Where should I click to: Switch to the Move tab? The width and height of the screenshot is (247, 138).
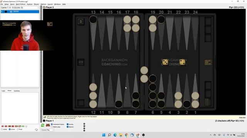point(9,90)
